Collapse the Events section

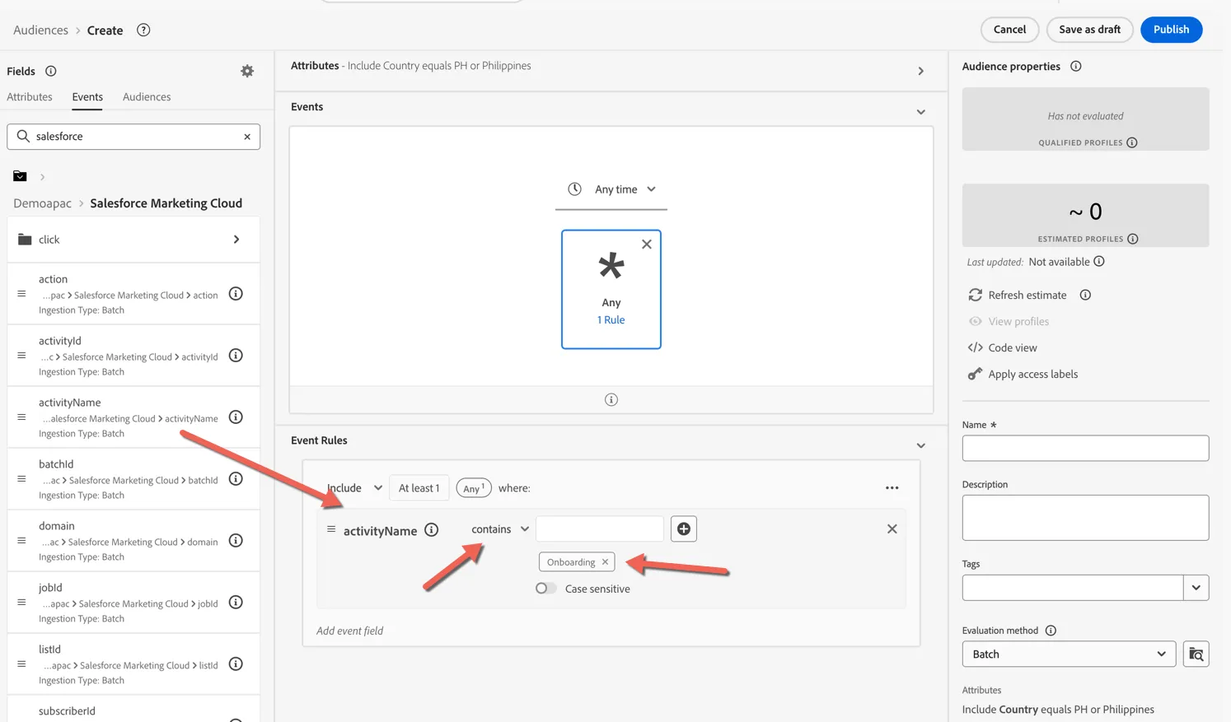[x=921, y=112]
